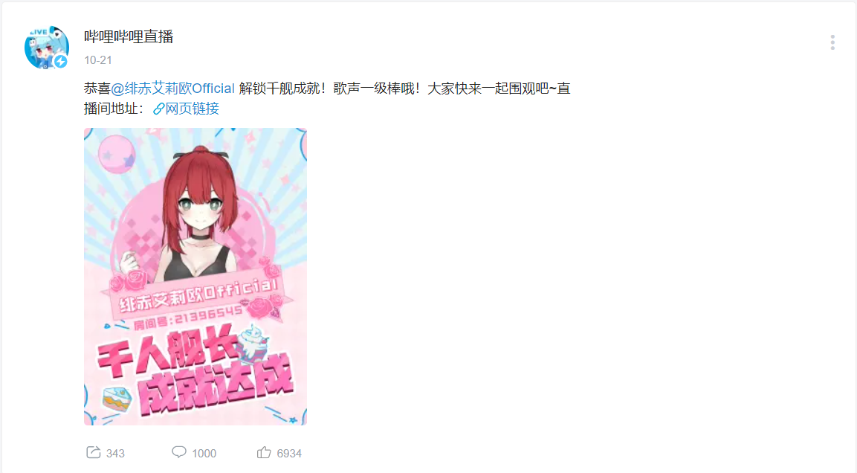Click the LIVE label on the avatar

38,32
